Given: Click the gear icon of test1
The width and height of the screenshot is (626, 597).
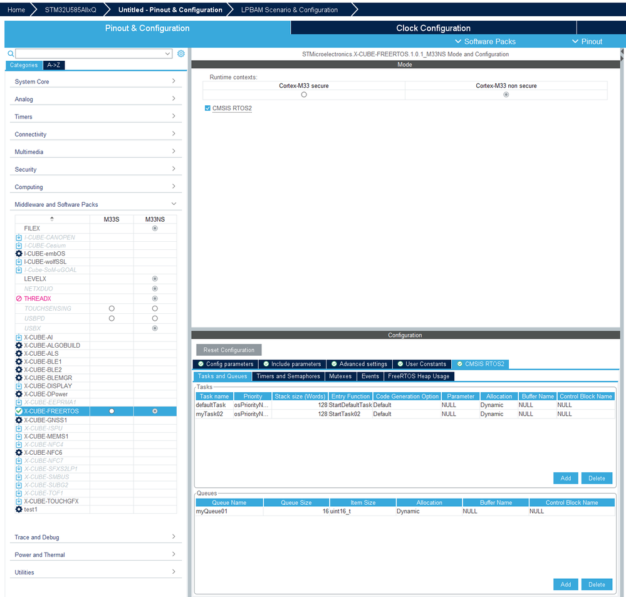Looking at the screenshot, I should [19, 509].
